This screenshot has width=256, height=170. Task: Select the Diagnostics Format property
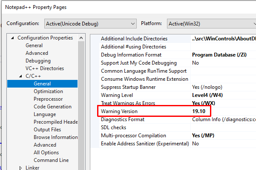click(123, 119)
